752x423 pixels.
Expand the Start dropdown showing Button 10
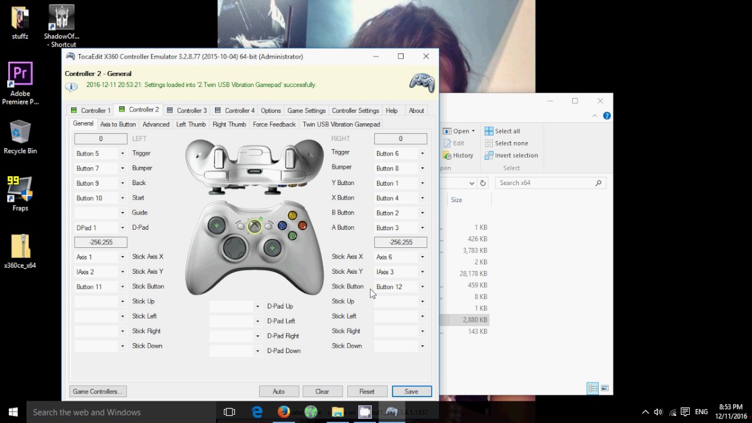pyautogui.click(x=123, y=198)
